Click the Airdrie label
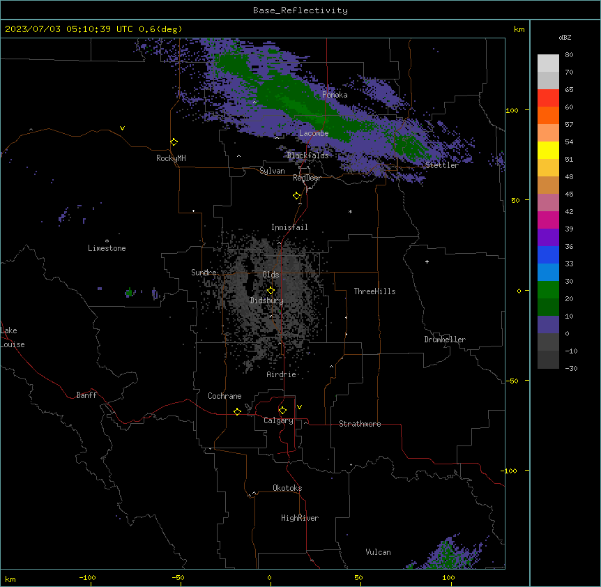 click(x=282, y=374)
